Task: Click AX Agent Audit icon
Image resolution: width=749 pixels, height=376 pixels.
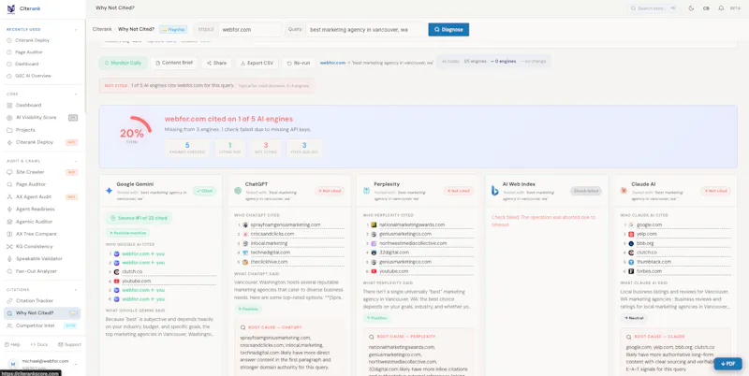Action: (9, 196)
